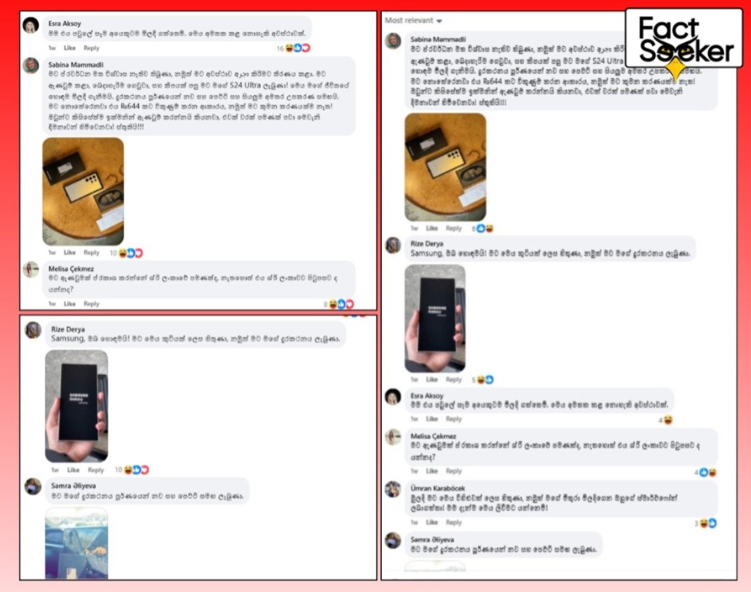Open Samsung box photo in bottom-left panel
The height and width of the screenshot is (592, 751).
click(x=76, y=406)
